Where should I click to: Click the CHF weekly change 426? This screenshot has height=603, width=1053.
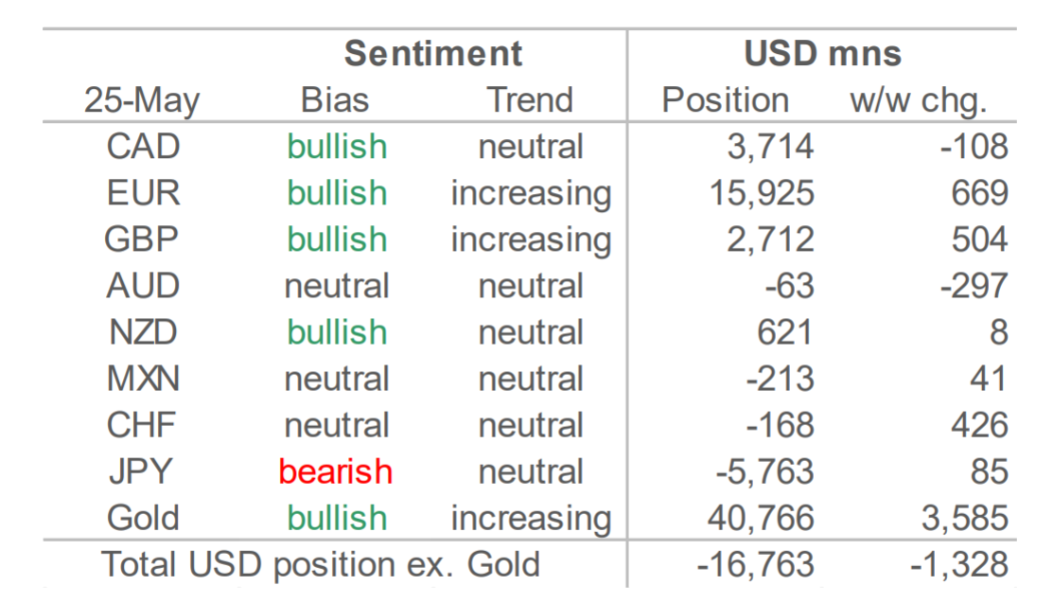980,425
